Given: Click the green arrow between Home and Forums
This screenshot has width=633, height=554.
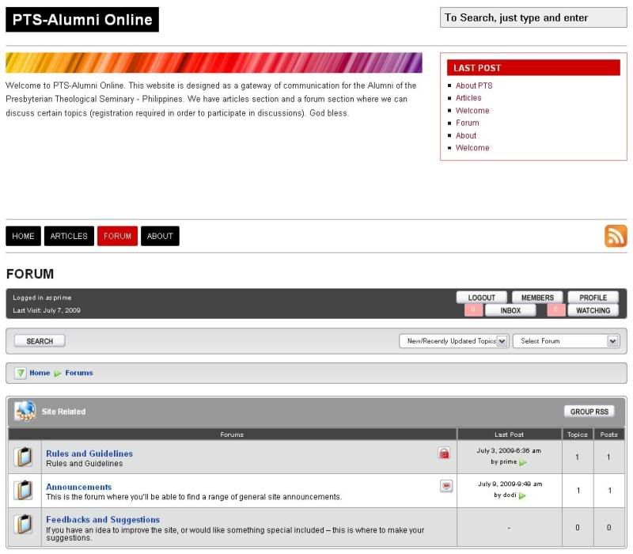Looking at the screenshot, I should [58, 373].
